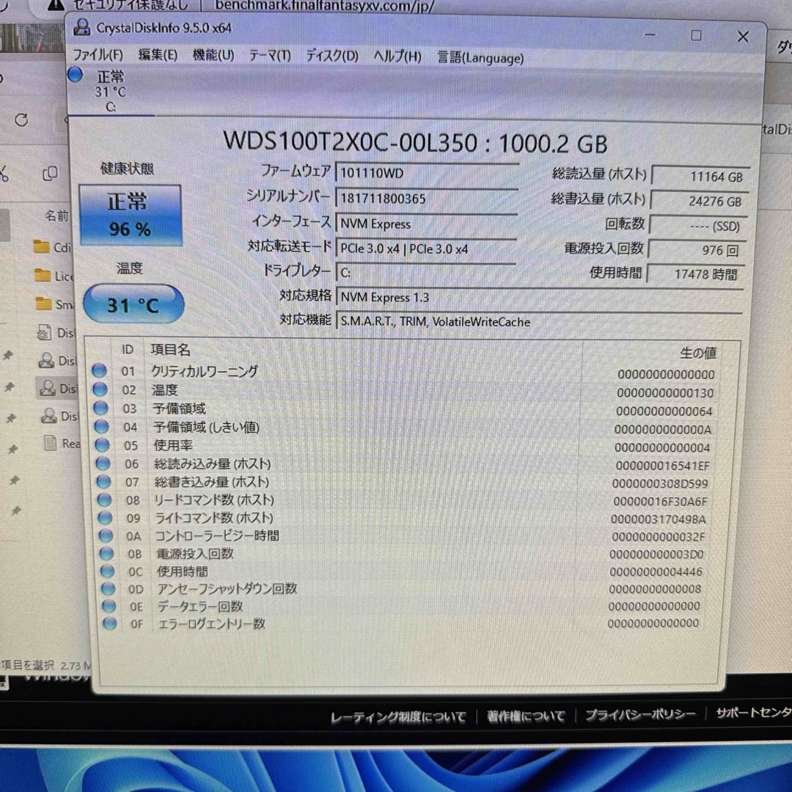Click the rotation rate value ---- (SSD)
This screenshot has height=792, width=792.
[697, 226]
